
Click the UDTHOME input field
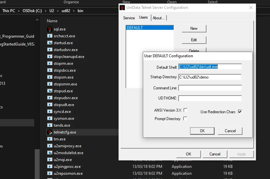210,98
